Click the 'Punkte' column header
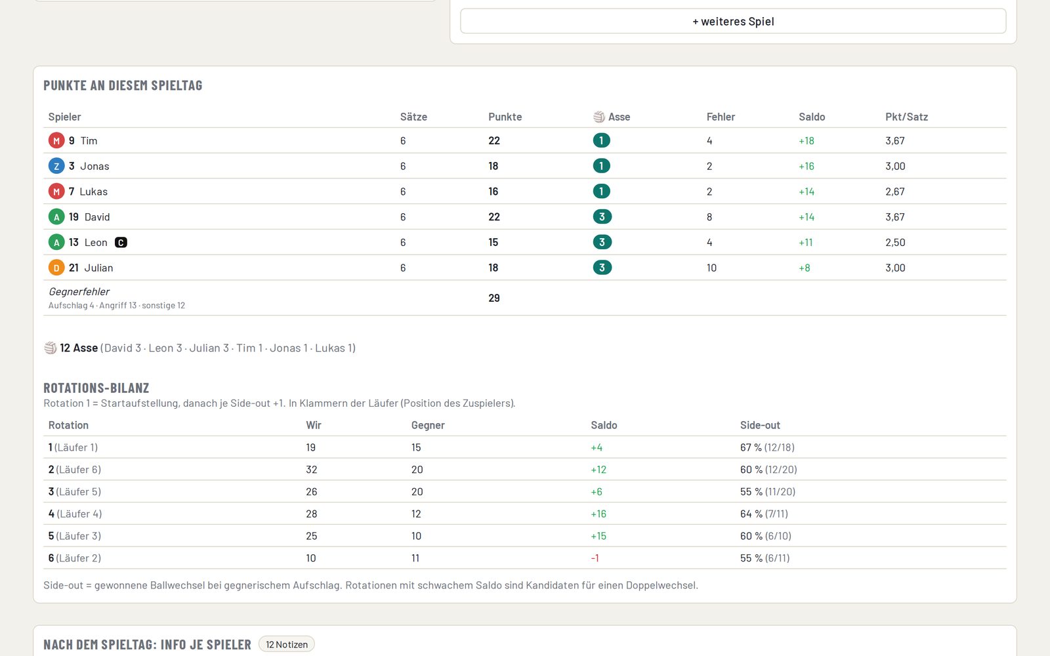 click(x=505, y=117)
